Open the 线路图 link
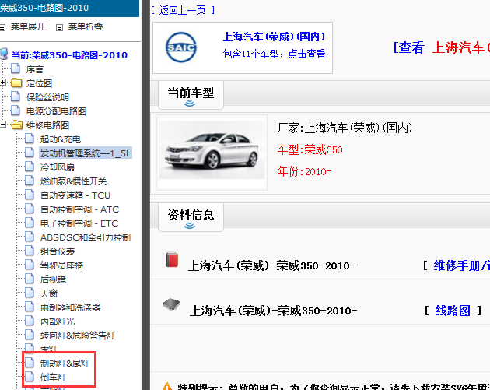The image size is (490, 390). click(453, 311)
